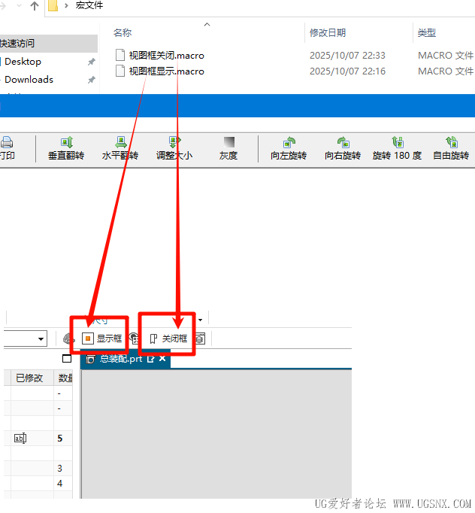Viewport: 475px width, 513px height.
Task: Click layer settings icon right of 关闭框
Action: tap(201, 338)
